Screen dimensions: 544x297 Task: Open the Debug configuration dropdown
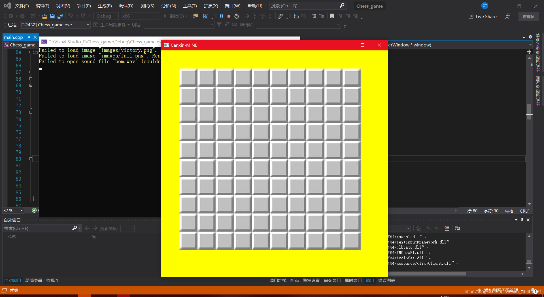pyautogui.click(x=107, y=16)
